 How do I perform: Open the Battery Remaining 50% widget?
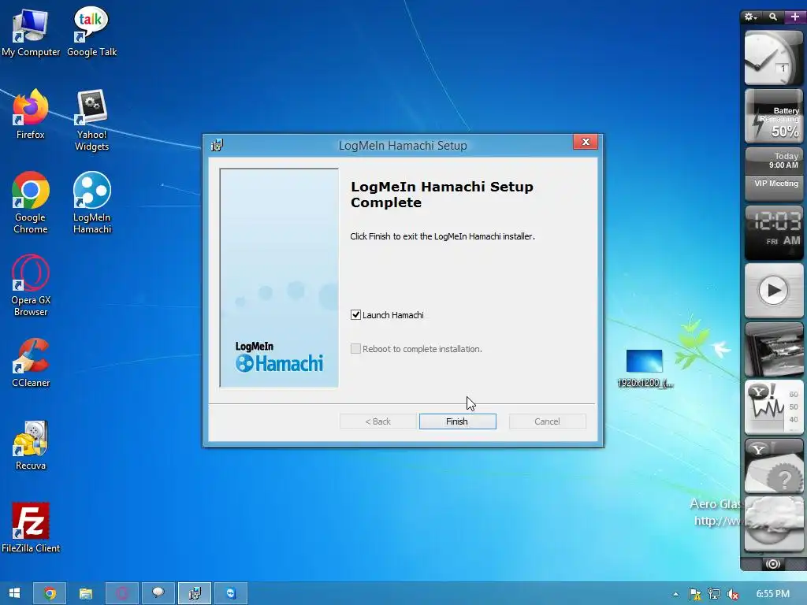tap(774, 117)
